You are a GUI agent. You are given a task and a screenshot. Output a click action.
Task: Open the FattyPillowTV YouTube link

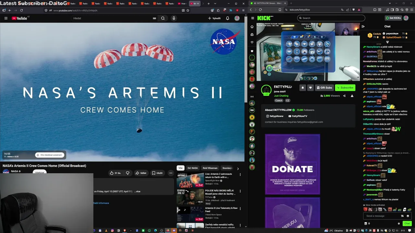[x=298, y=116]
